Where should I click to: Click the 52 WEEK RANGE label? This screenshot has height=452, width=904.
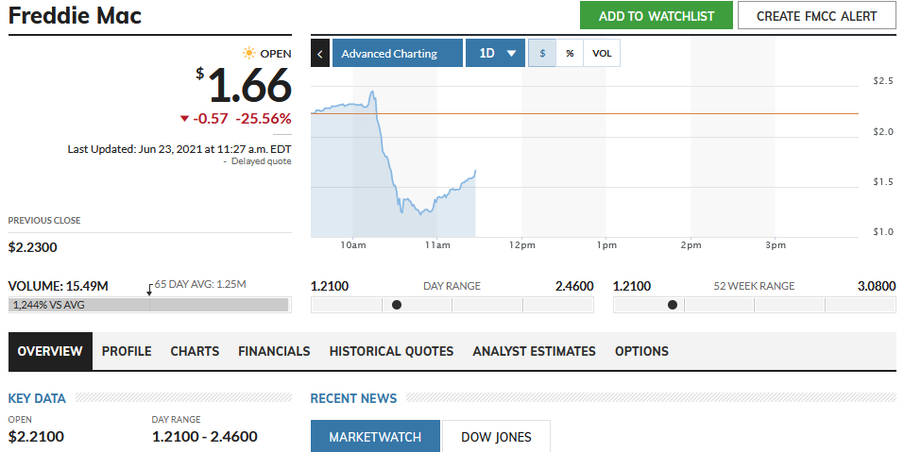pos(754,286)
